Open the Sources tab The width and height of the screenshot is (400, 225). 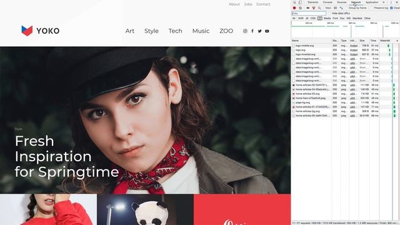342,2
